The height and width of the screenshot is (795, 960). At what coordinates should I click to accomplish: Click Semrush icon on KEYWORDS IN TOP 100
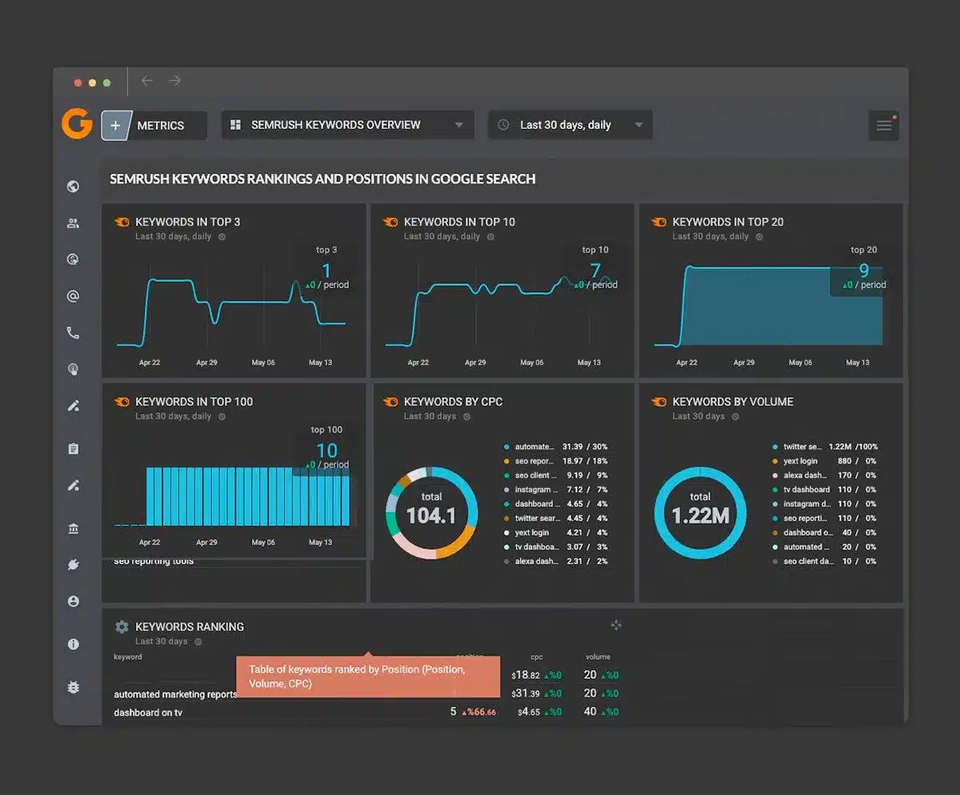122,402
